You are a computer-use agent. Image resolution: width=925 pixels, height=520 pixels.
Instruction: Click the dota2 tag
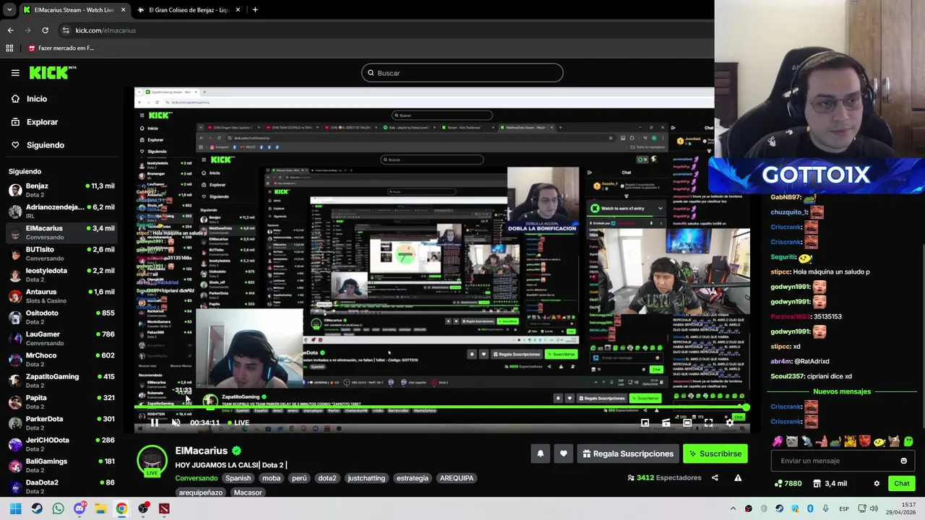(327, 478)
